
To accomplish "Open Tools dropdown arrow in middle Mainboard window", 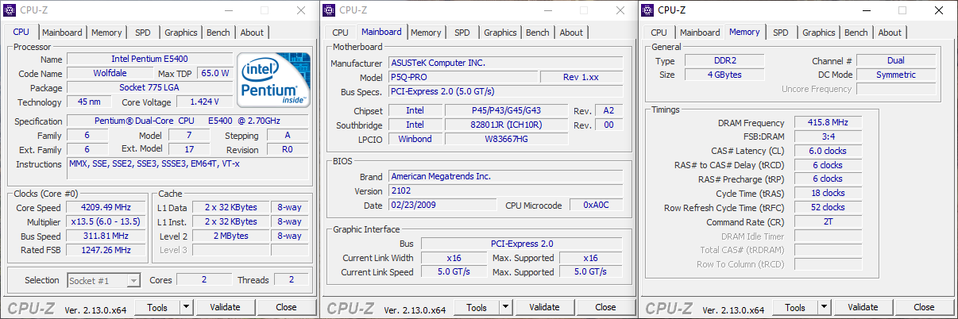I will pyautogui.click(x=505, y=307).
